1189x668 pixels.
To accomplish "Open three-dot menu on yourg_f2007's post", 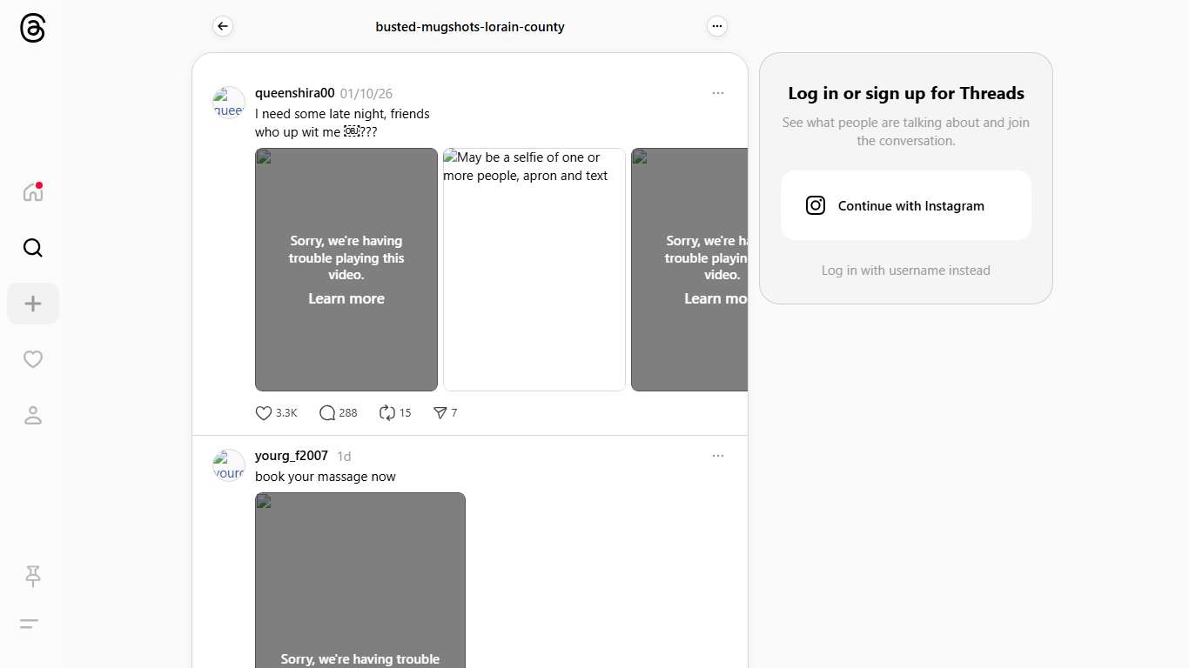I will point(717,456).
